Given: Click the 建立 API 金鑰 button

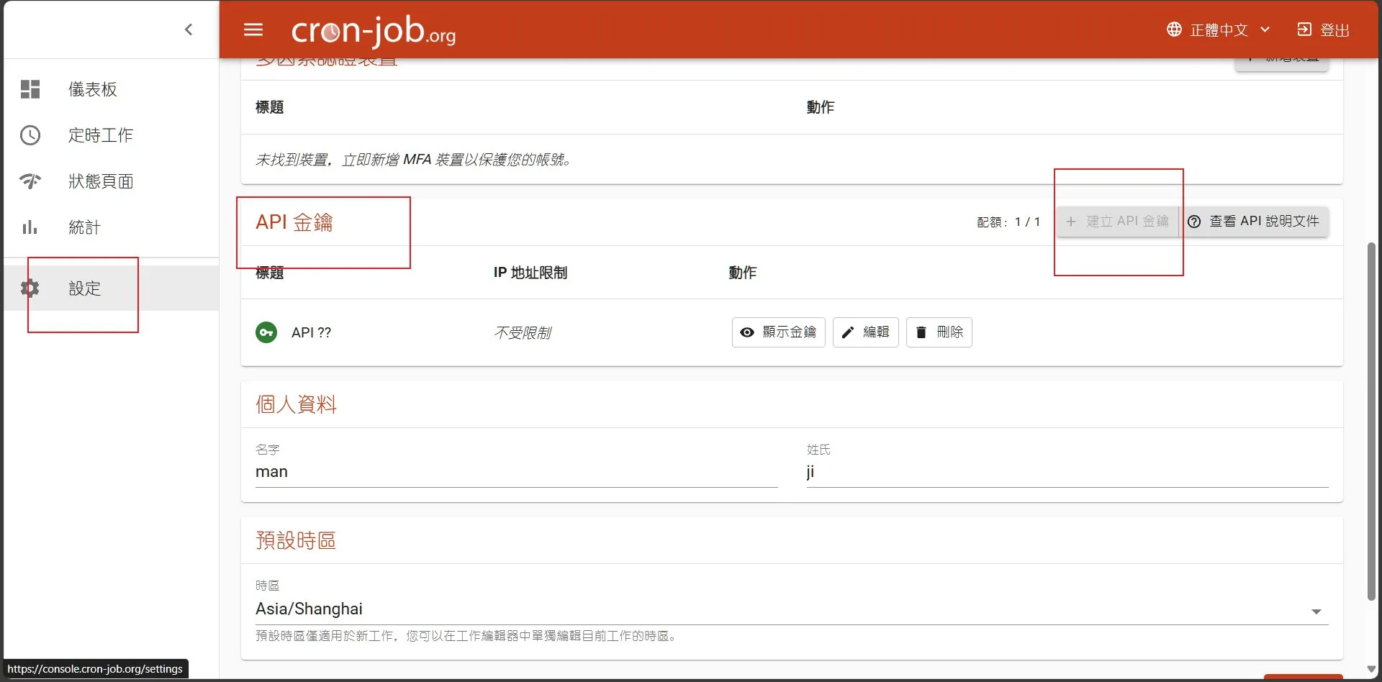Looking at the screenshot, I should 1117,222.
